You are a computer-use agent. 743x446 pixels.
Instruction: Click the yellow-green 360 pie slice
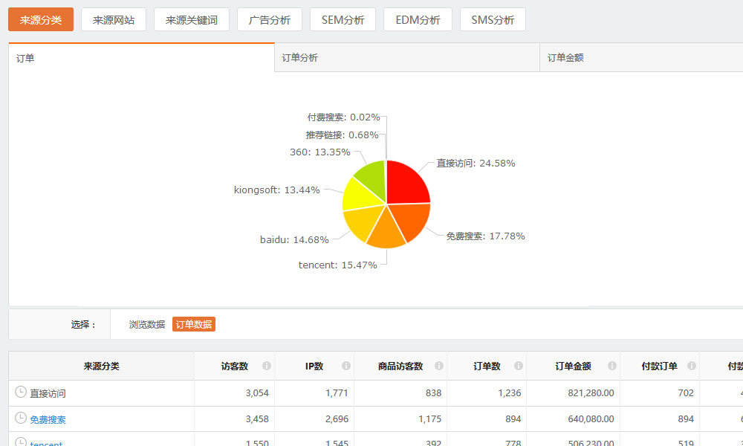pyautogui.click(x=372, y=178)
